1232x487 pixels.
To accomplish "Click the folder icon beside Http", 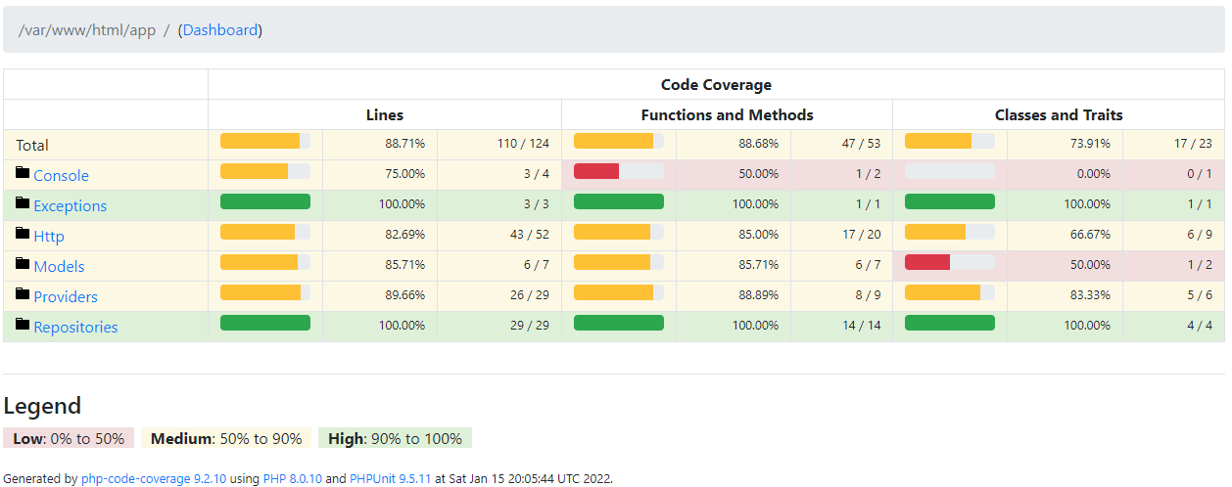I will (x=23, y=235).
